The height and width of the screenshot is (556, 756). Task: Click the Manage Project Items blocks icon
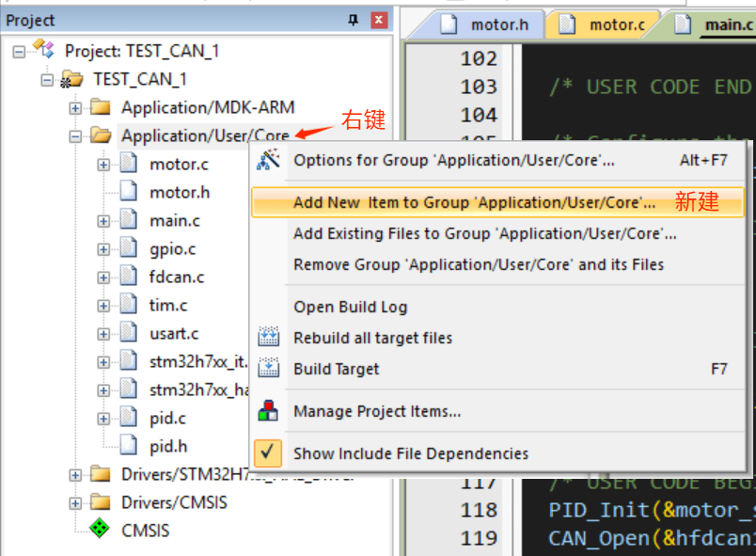[269, 411]
